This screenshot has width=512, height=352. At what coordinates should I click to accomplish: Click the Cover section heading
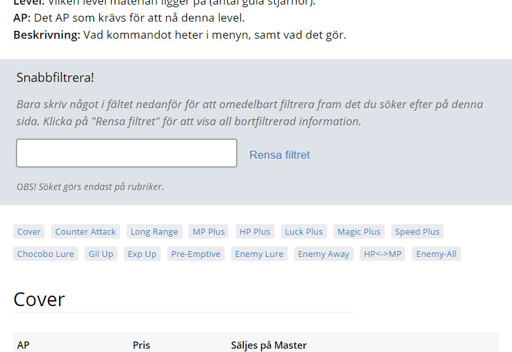pyautogui.click(x=39, y=300)
